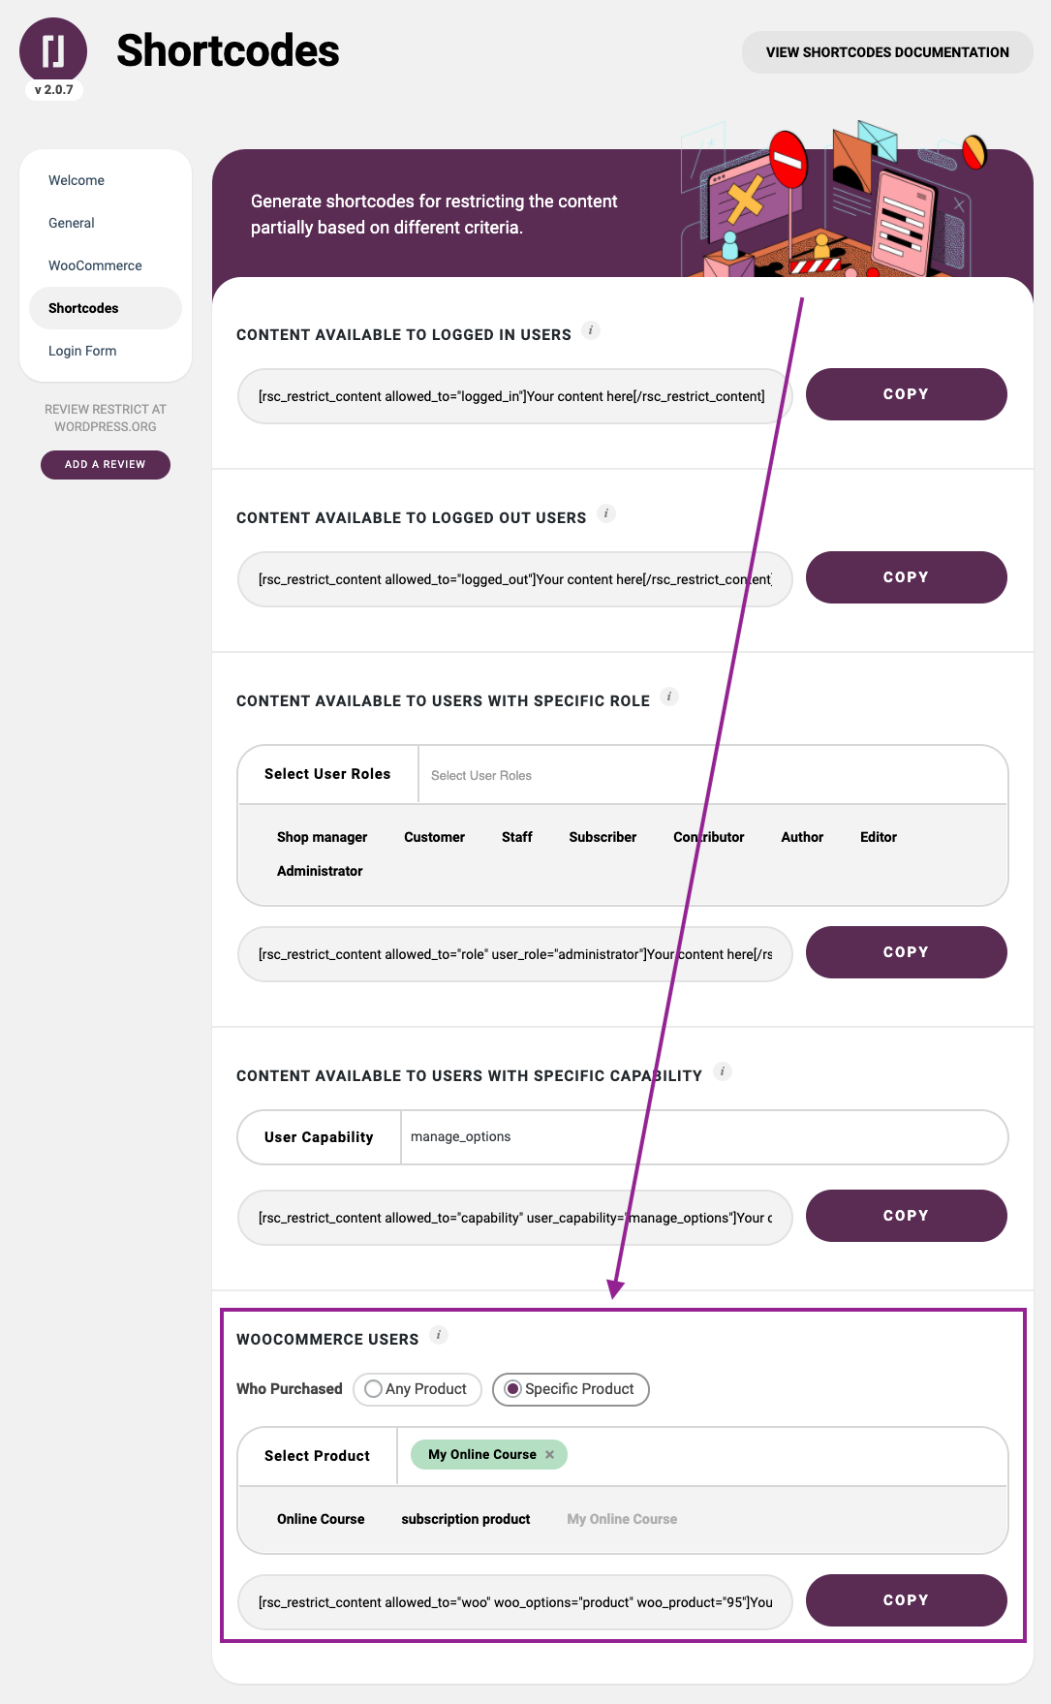Select the Specific Product radio option
Screen dimensions: 1051x1704
click(571, 1389)
